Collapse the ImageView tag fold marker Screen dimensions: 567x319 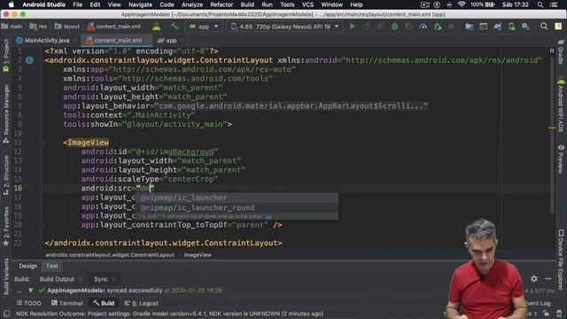click(x=42, y=143)
